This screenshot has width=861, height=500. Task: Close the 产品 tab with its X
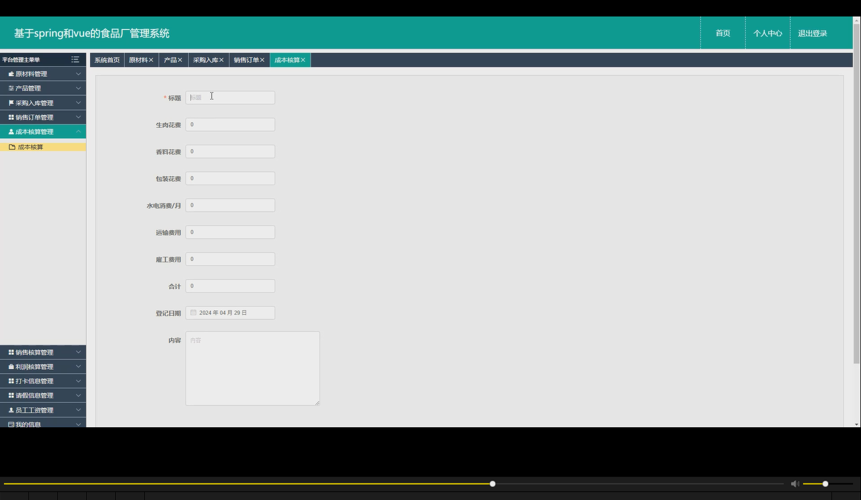tap(180, 60)
